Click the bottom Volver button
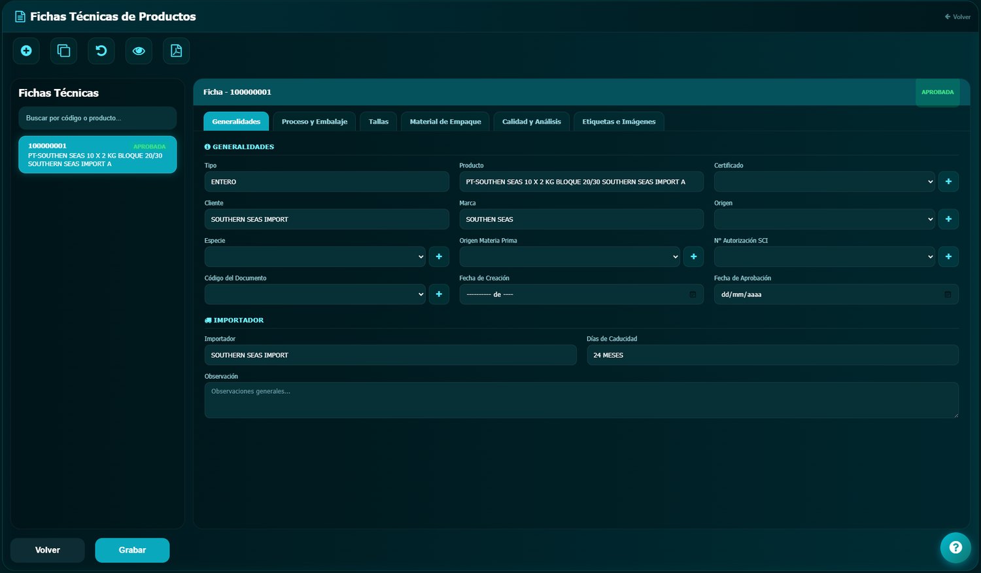This screenshot has height=573, width=981. point(48,550)
